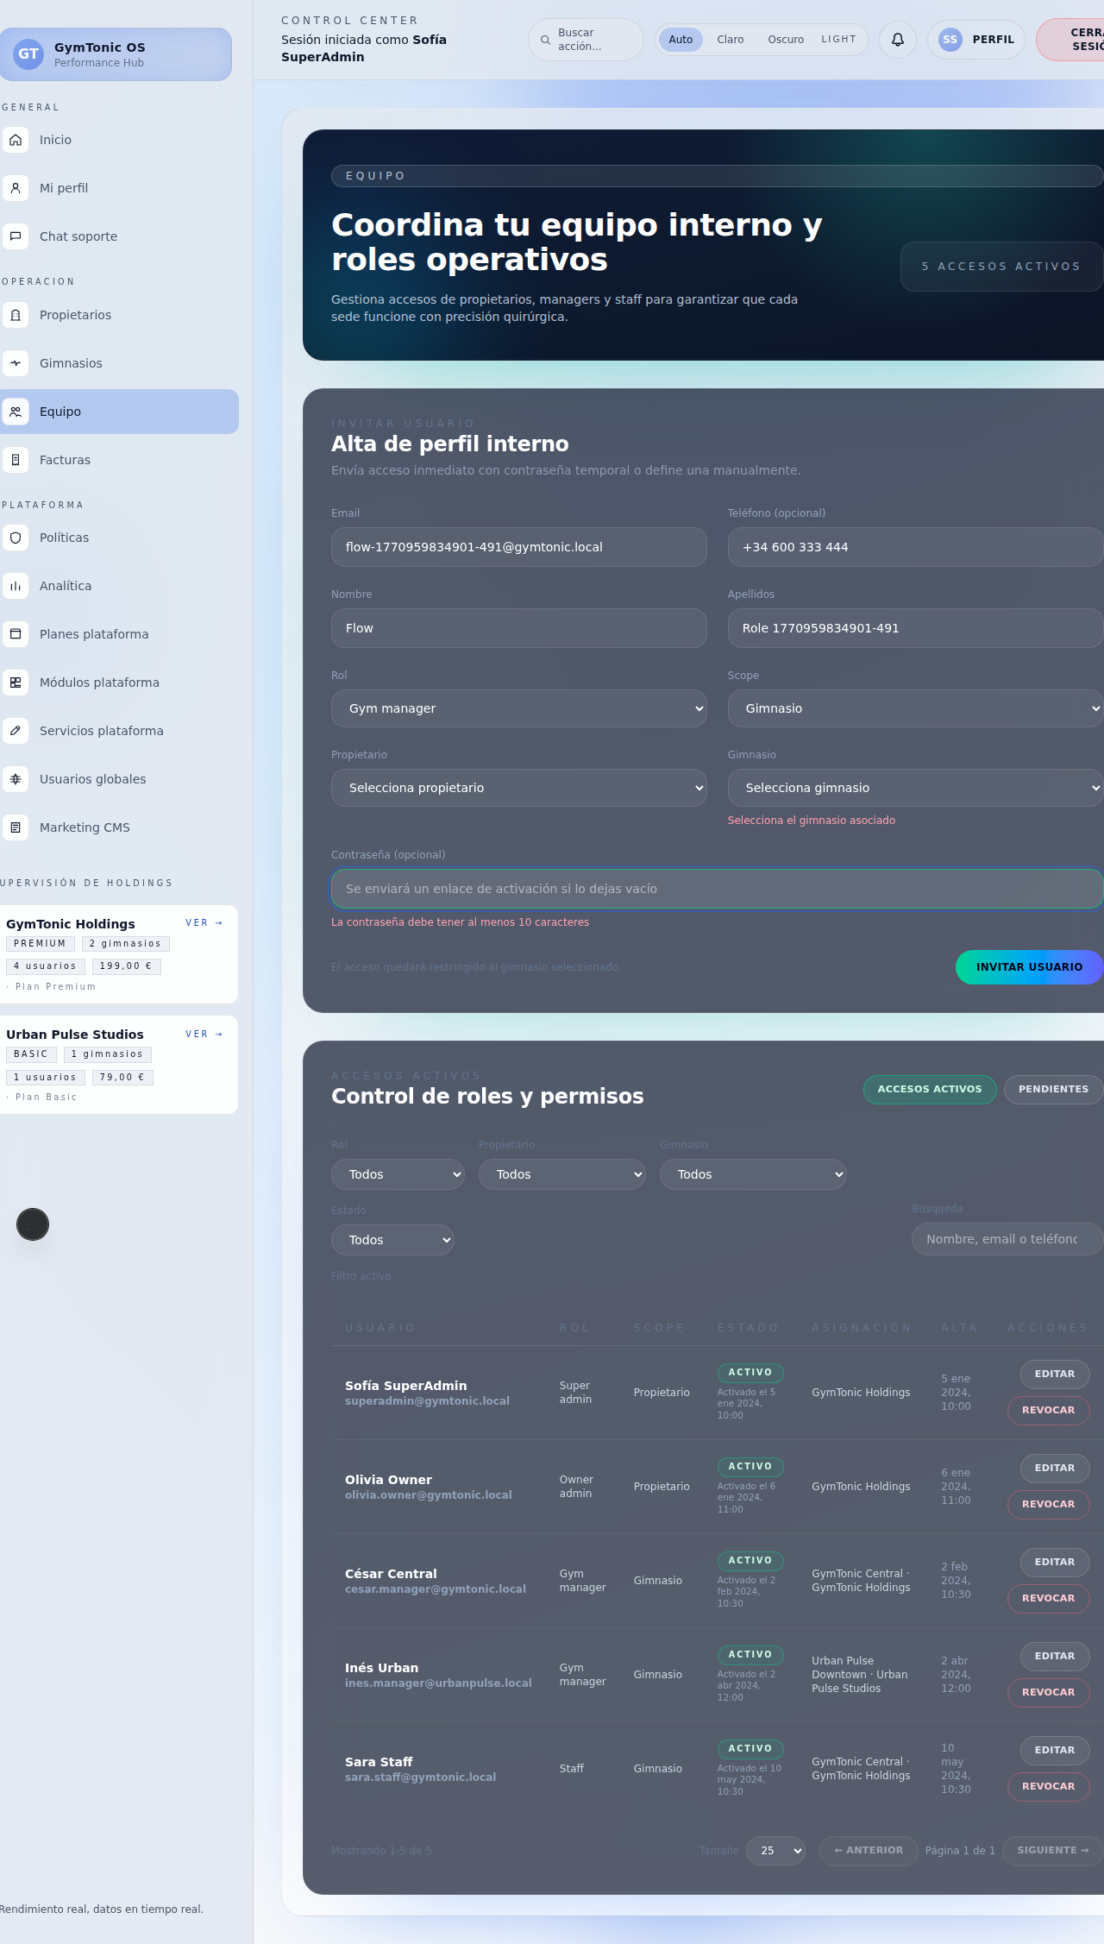Image resolution: width=1104 pixels, height=1944 pixels.
Task: Select the Auto theme option
Action: (x=681, y=40)
